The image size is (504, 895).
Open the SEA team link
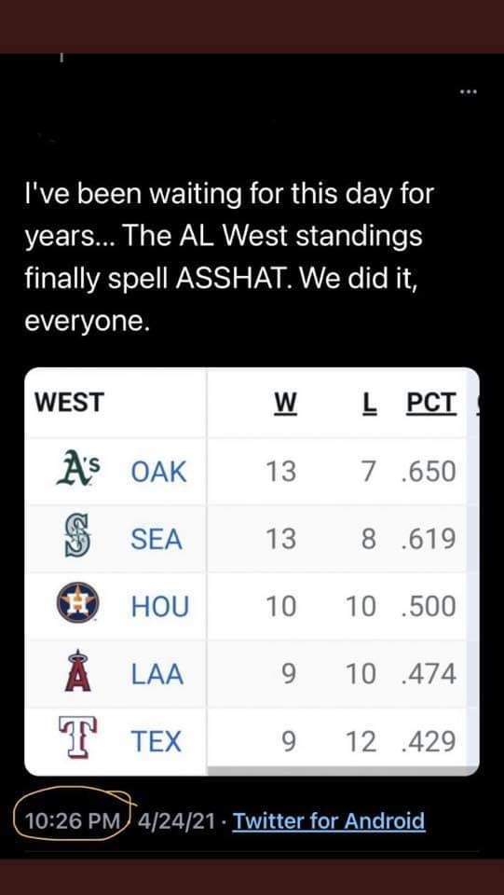157,539
